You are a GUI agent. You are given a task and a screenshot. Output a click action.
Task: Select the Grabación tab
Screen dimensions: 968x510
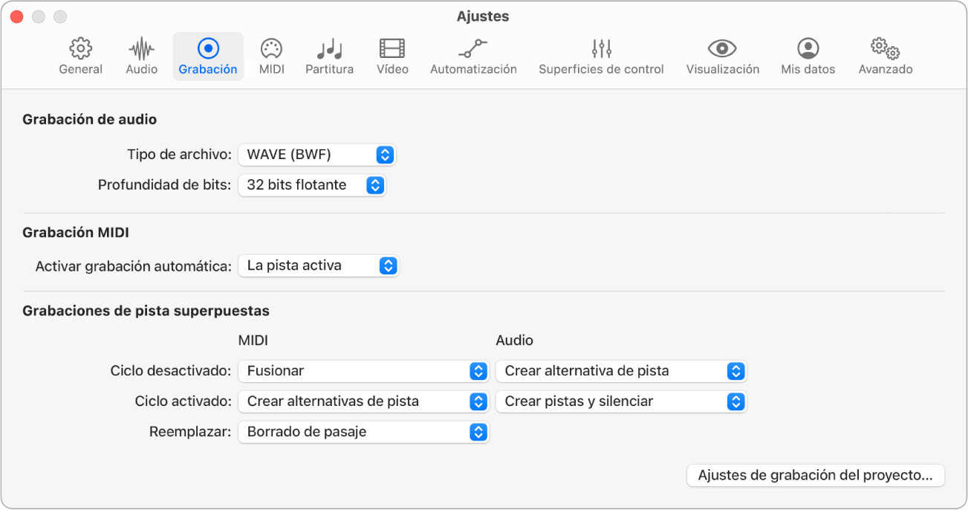(x=208, y=57)
